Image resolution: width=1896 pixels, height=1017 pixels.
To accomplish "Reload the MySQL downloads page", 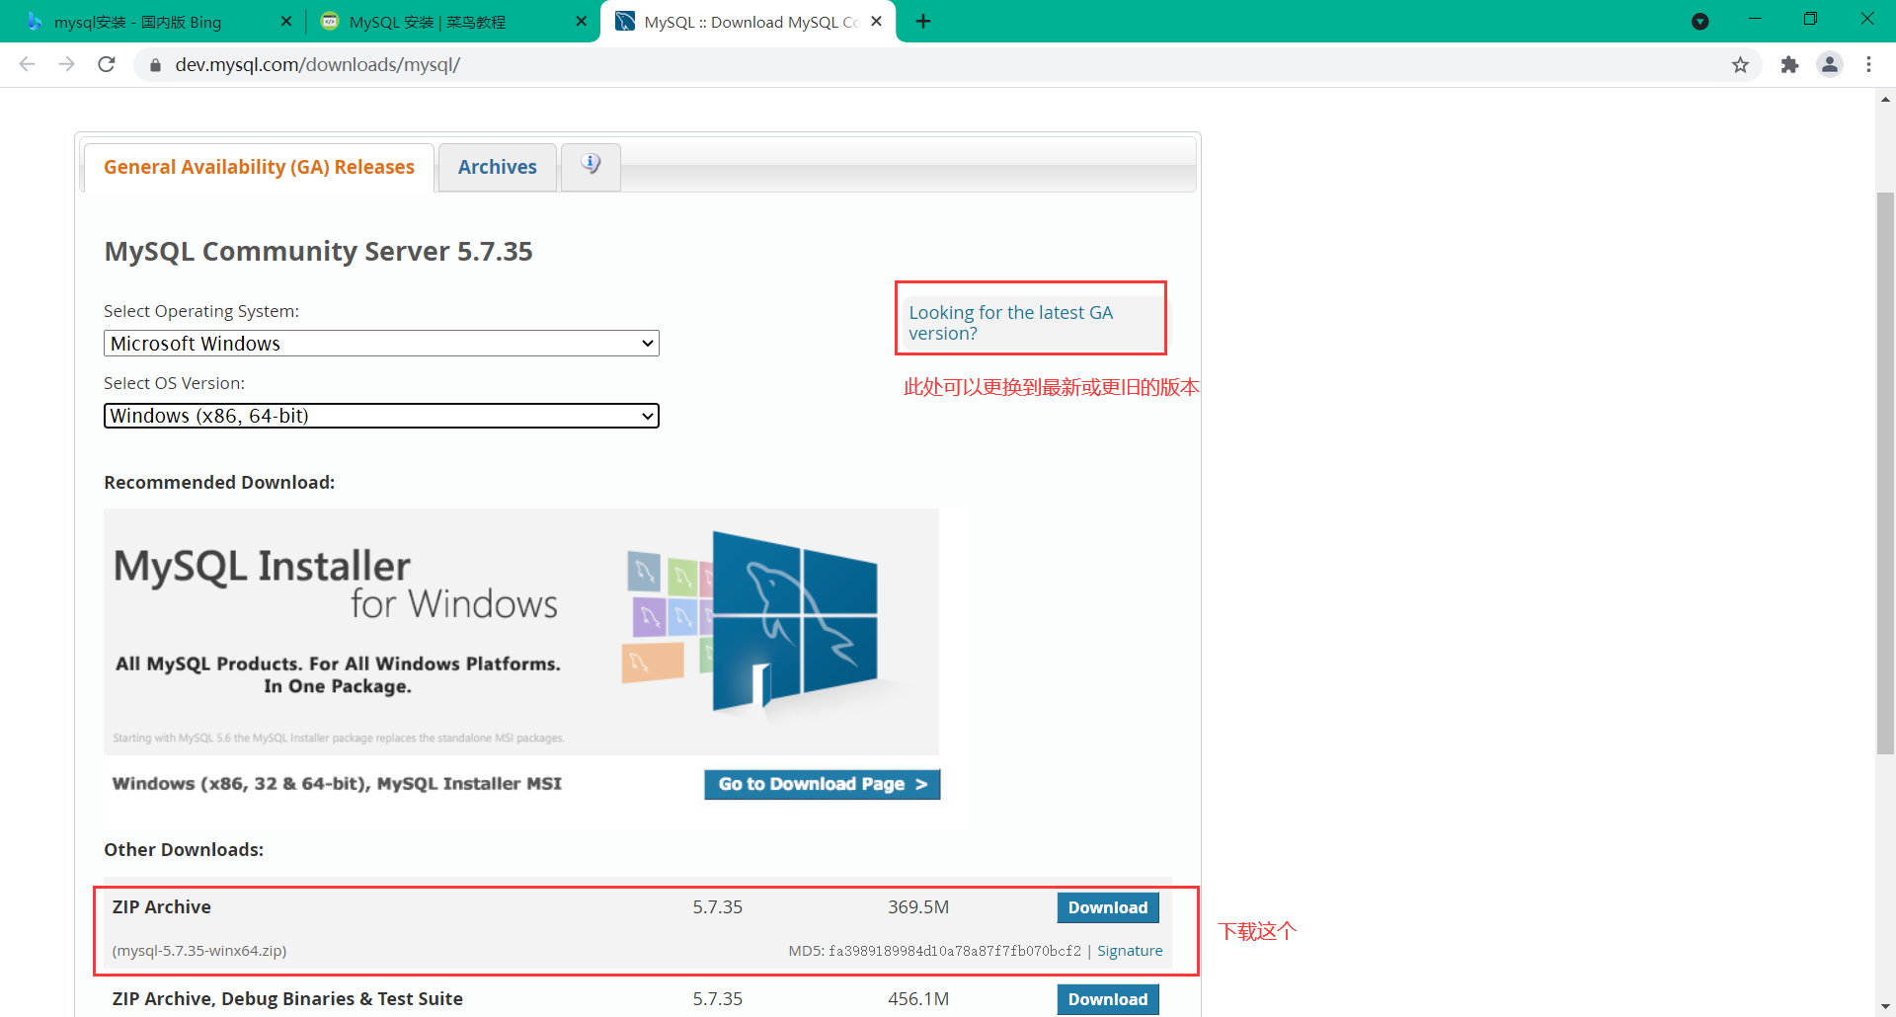I will tap(107, 64).
